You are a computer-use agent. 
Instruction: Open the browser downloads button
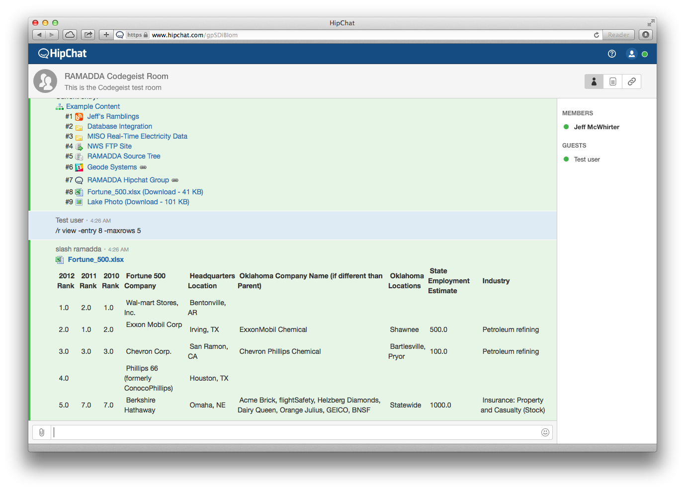[x=646, y=35]
